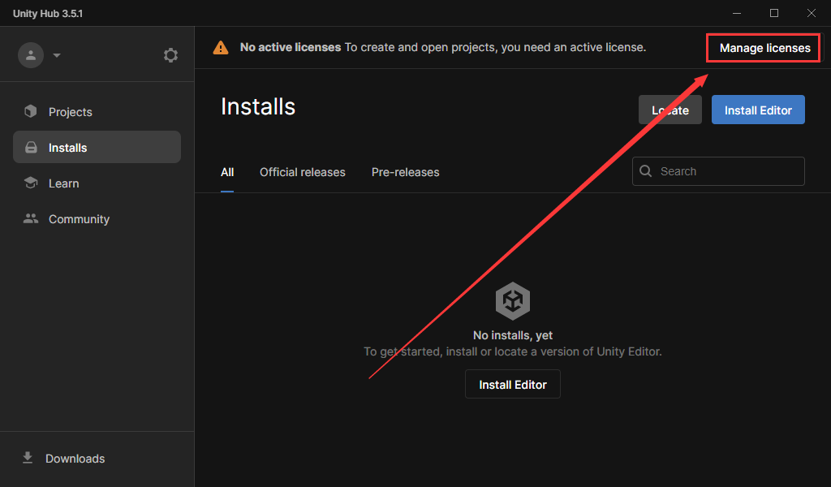Click the Unity logo above No installs message
Image resolution: width=831 pixels, height=487 pixels.
point(513,302)
